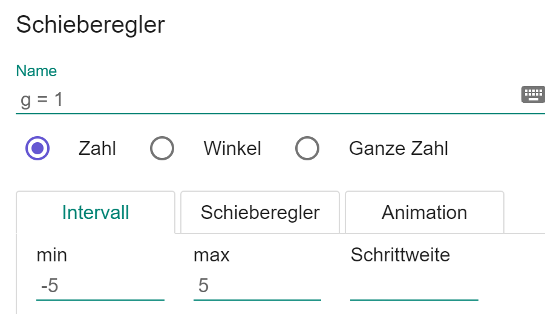Image resolution: width=545 pixels, height=314 pixels.
Task: Click the empty Schrittweite input field
Action: (x=414, y=286)
